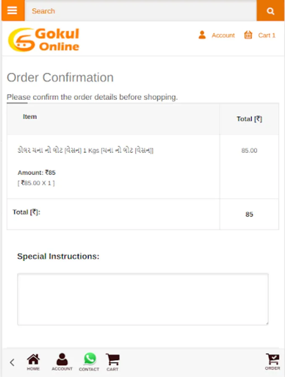The height and width of the screenshot is (377, 285).
Task: Open Cart from the bottom navigation bar
Action: 112,362
